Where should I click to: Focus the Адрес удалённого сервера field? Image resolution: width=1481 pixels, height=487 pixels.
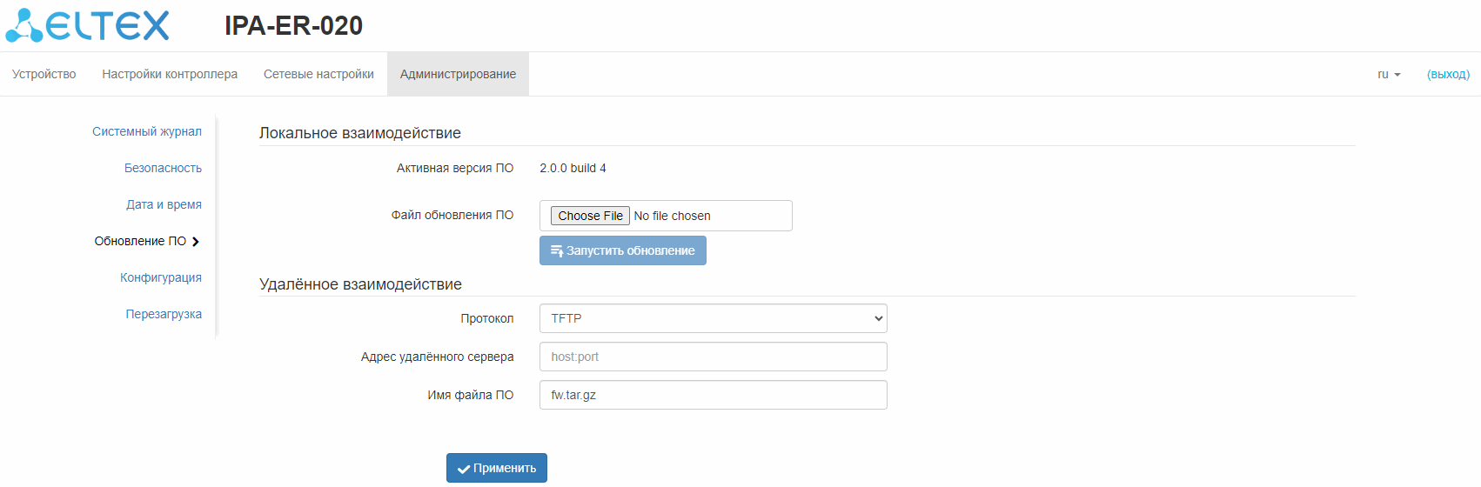713,357
